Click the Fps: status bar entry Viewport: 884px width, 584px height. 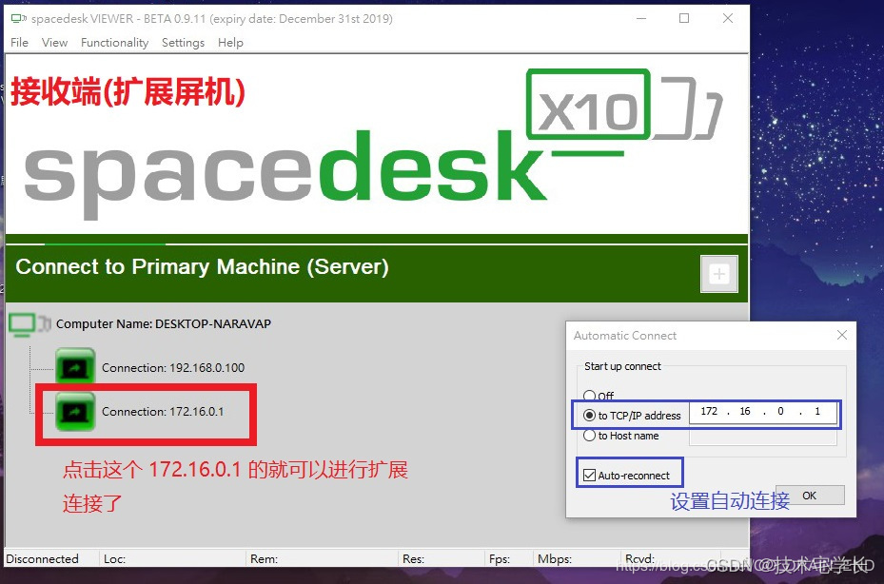coord(500,559)
